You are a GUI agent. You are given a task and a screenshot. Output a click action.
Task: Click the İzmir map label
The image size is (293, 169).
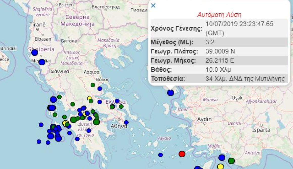pos(183,109)
